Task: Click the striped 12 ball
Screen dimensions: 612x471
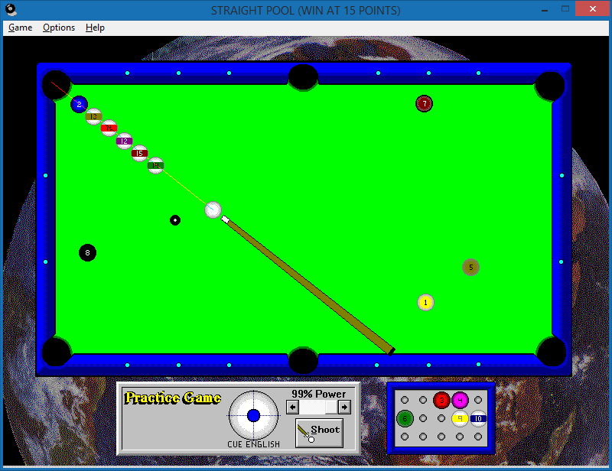Action: pos(124,141)
